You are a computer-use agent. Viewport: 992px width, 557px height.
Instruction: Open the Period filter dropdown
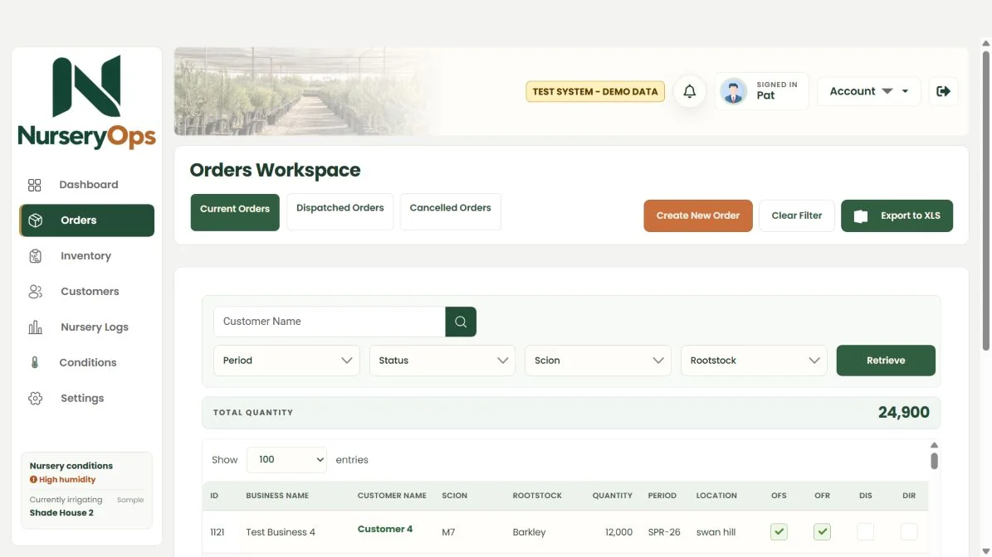click(x=286, y=361)
